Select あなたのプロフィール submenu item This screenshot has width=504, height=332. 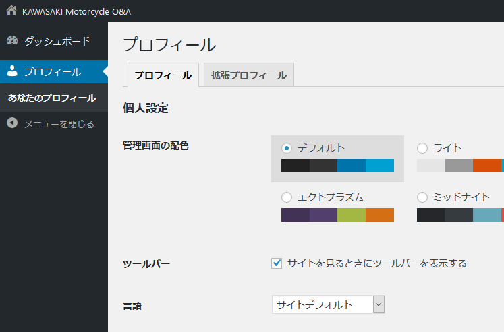[x=52, y=98]
